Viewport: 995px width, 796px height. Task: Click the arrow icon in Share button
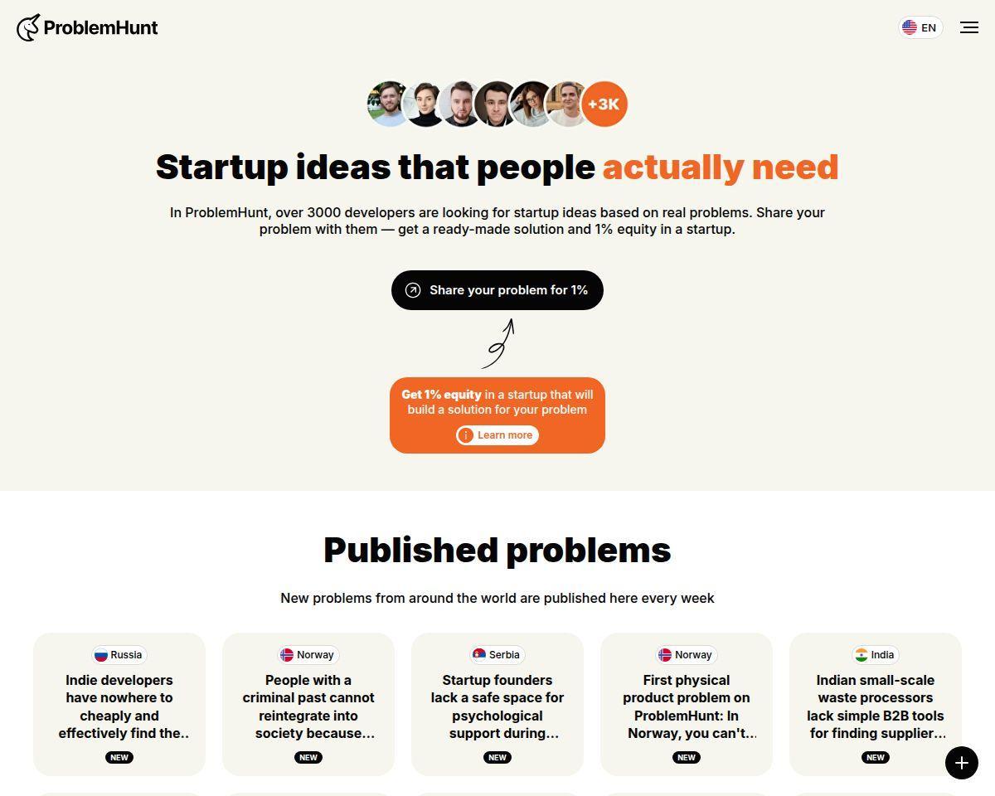[413, 290]
